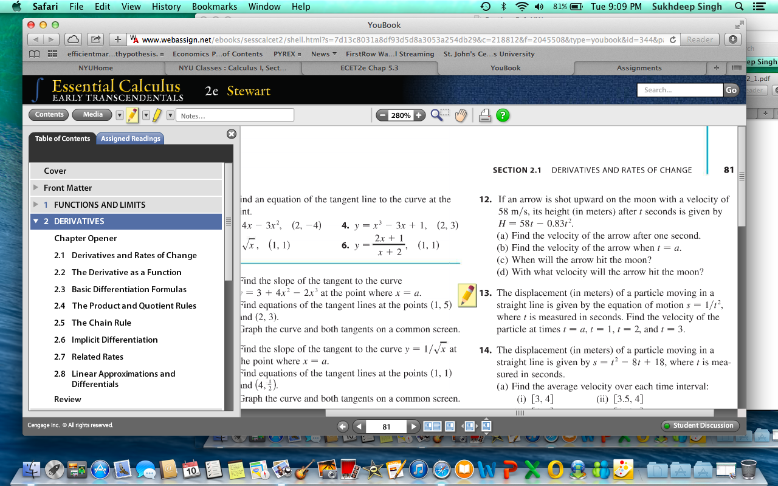Open the Calendar app in the Dock
This screenshot has height=486, width=778.
point(191,469)
